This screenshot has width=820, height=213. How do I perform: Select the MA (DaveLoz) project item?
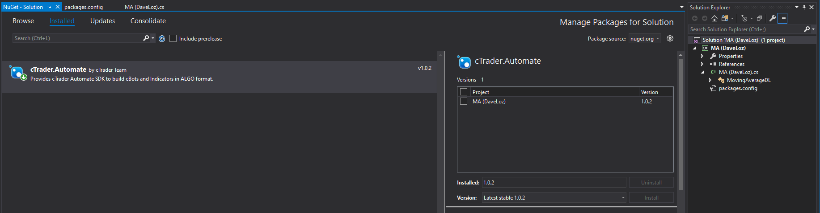click(x=728, y=48)
